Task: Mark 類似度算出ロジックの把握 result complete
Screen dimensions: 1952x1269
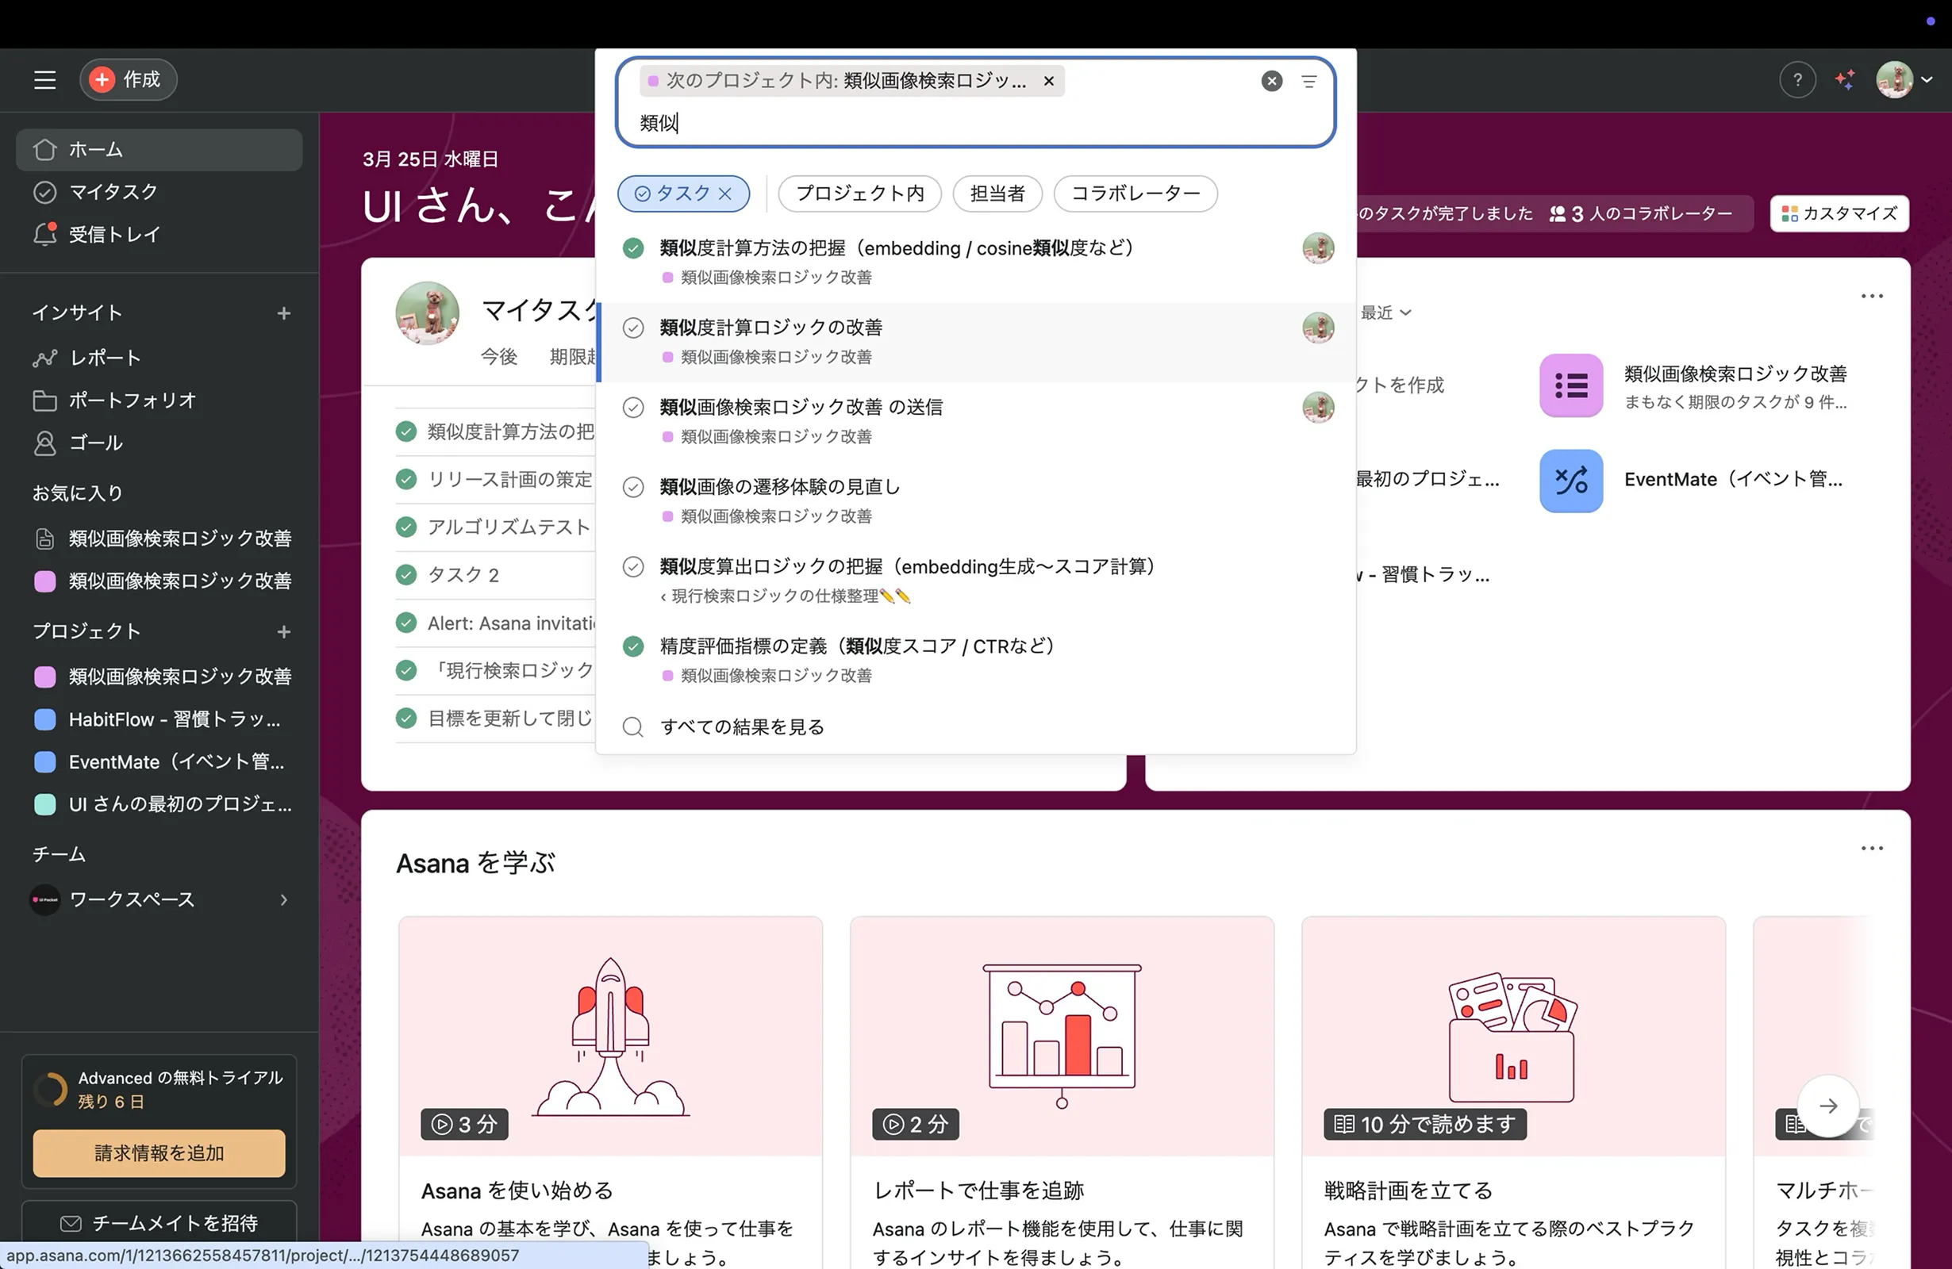Action: coord(633,566)
